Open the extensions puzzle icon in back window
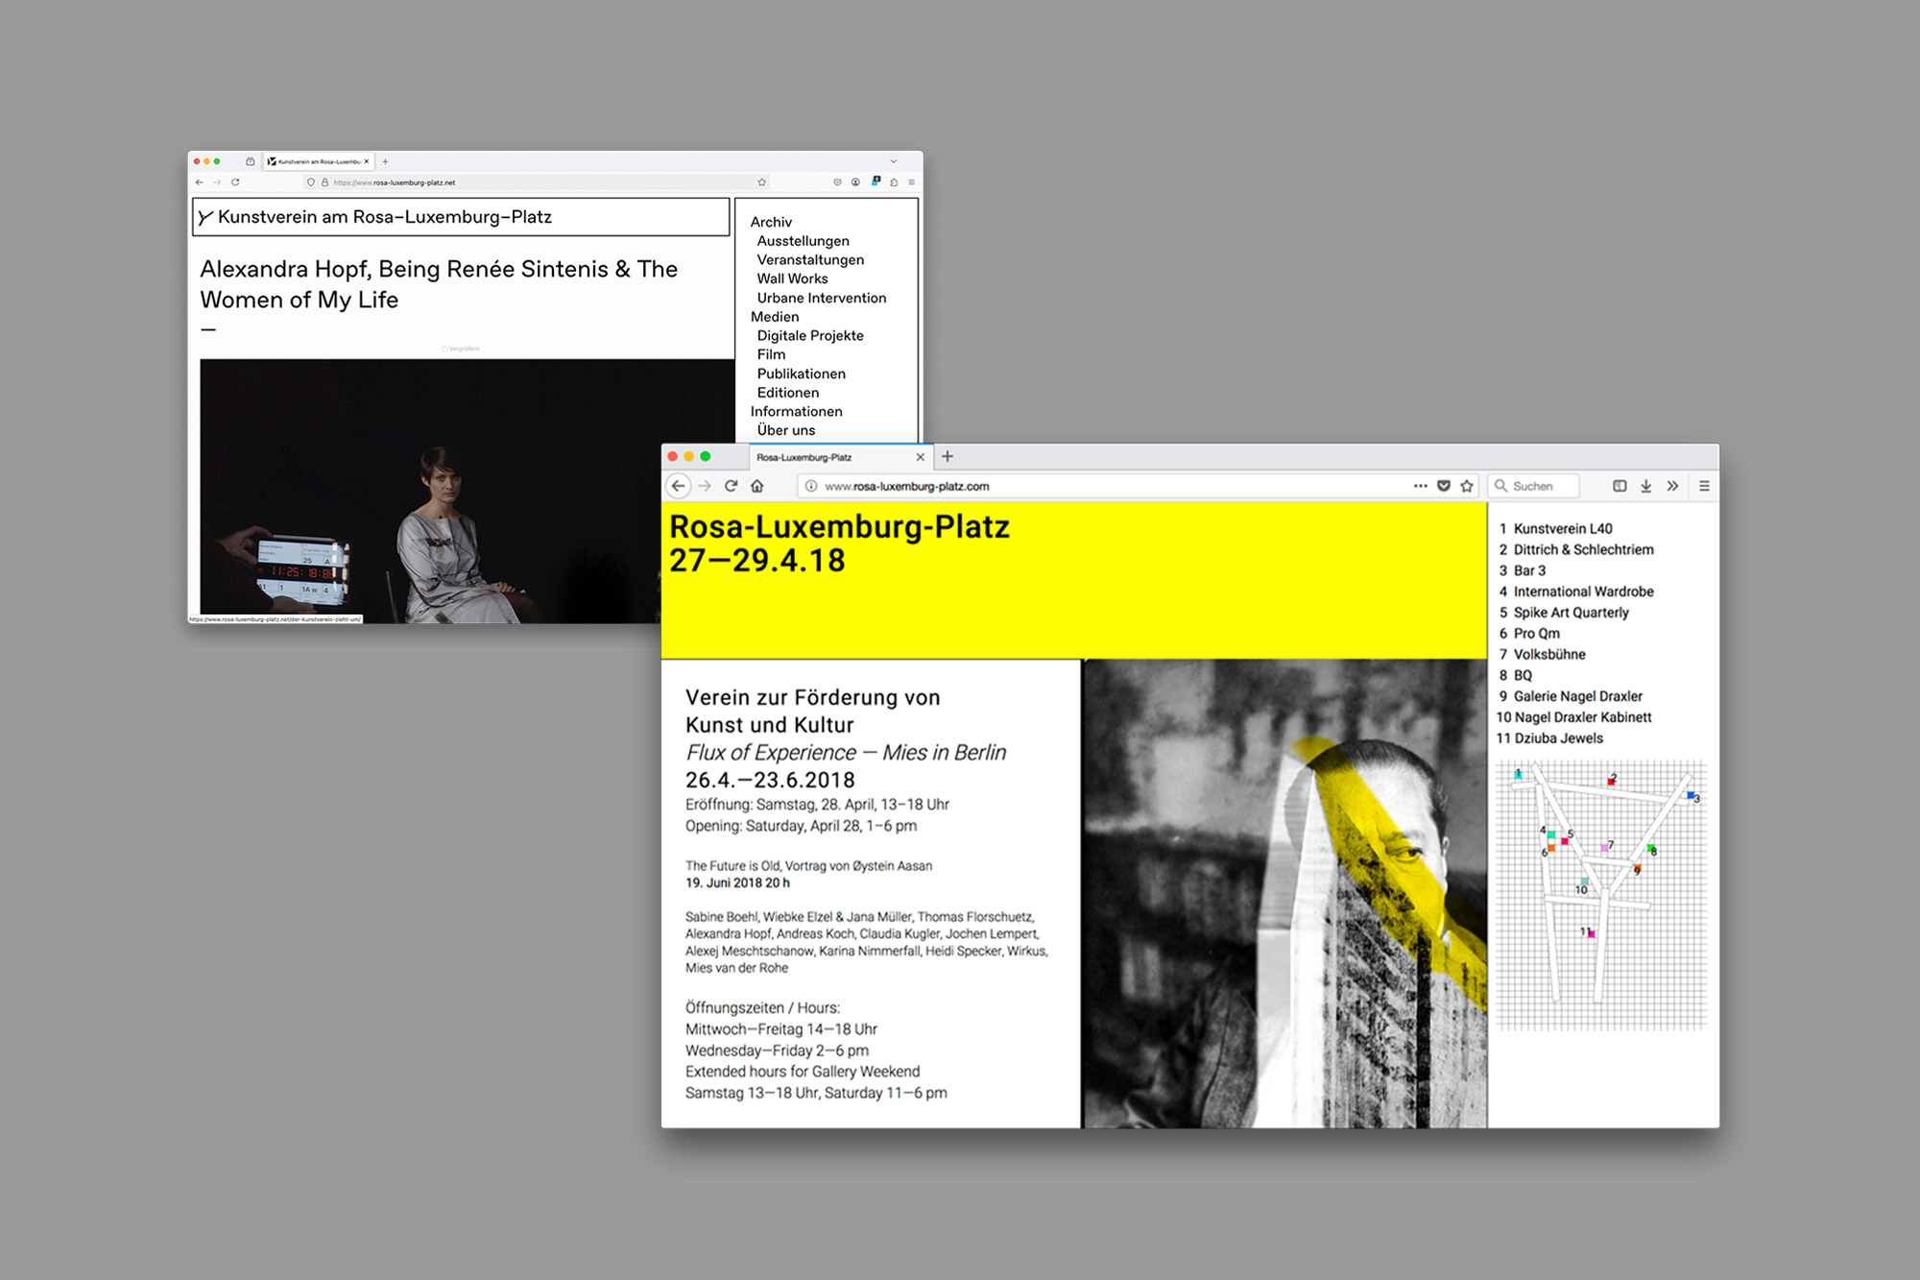 pos(894,182)
